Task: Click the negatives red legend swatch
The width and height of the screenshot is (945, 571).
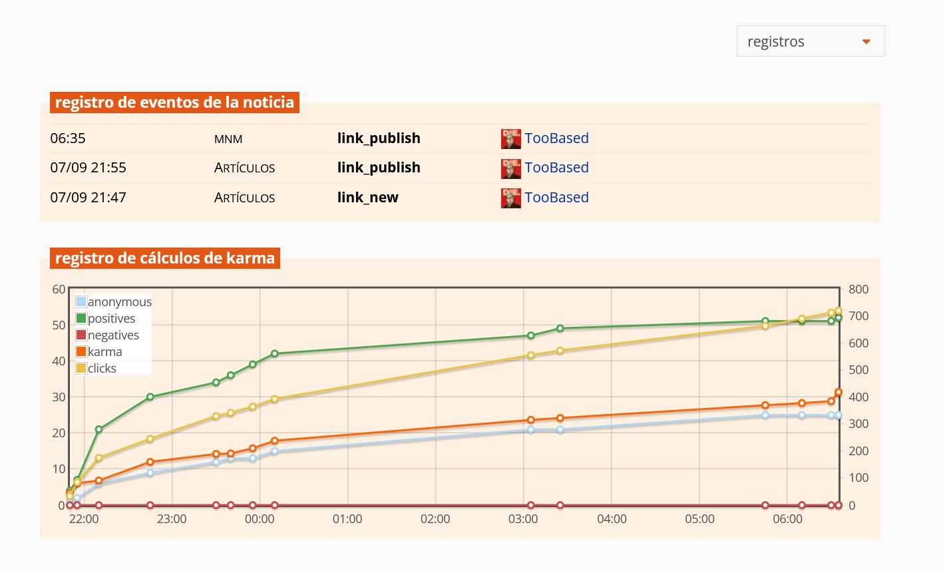Action: coord(81,335)
